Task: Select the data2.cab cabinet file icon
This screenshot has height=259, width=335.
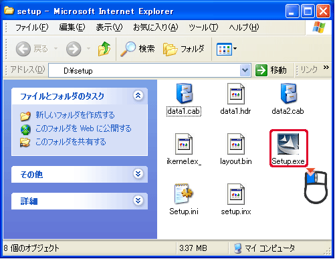Action: [288, 93]
